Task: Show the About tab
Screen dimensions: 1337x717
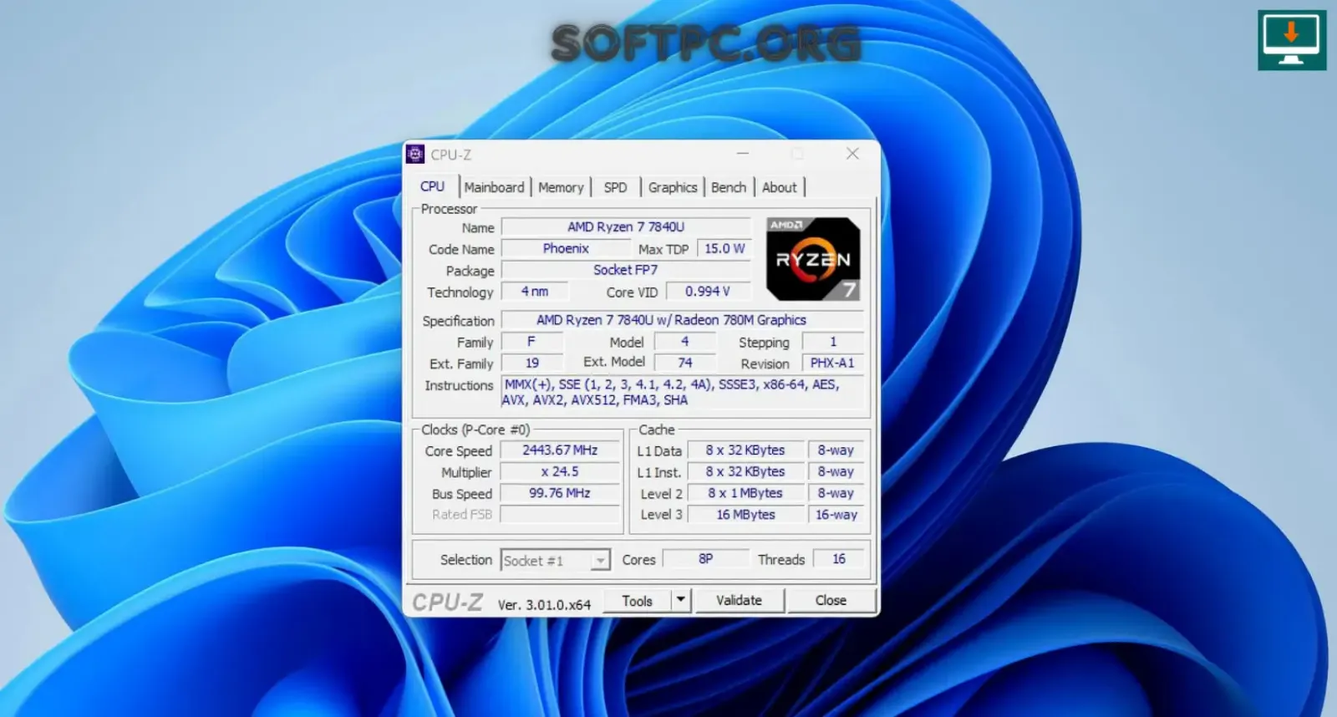Action: 779,187
